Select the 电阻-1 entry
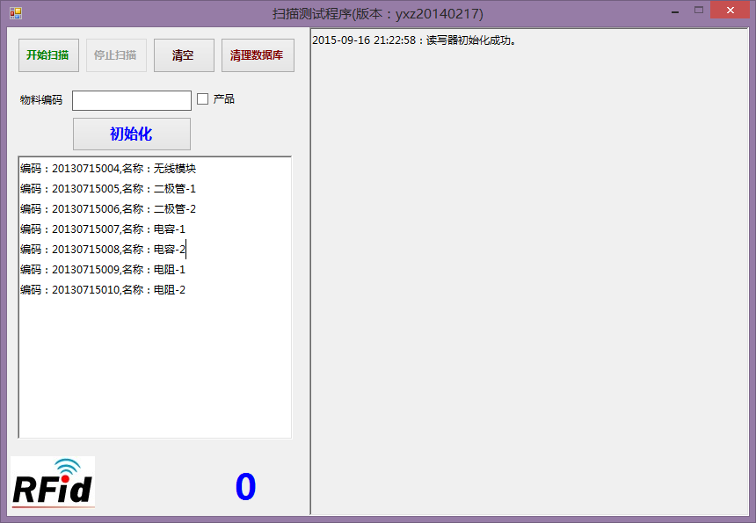Screen dimensions: 756x523 [x=101, y=269]
